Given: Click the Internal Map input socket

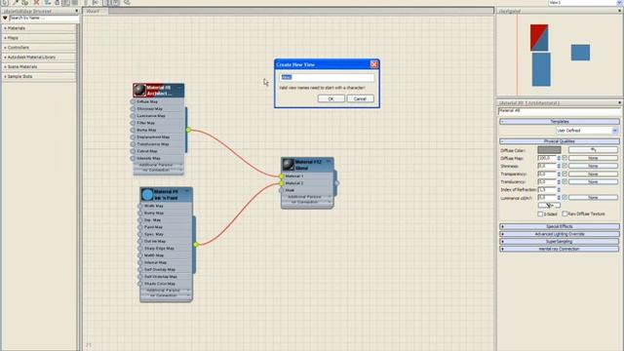Looking at the screenshot, I should [140, 262].
